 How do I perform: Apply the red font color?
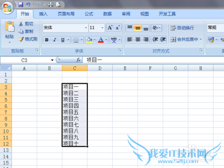[x=101, y=40]
